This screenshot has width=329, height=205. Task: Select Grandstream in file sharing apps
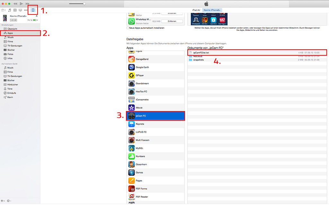[x=156, y=83]
